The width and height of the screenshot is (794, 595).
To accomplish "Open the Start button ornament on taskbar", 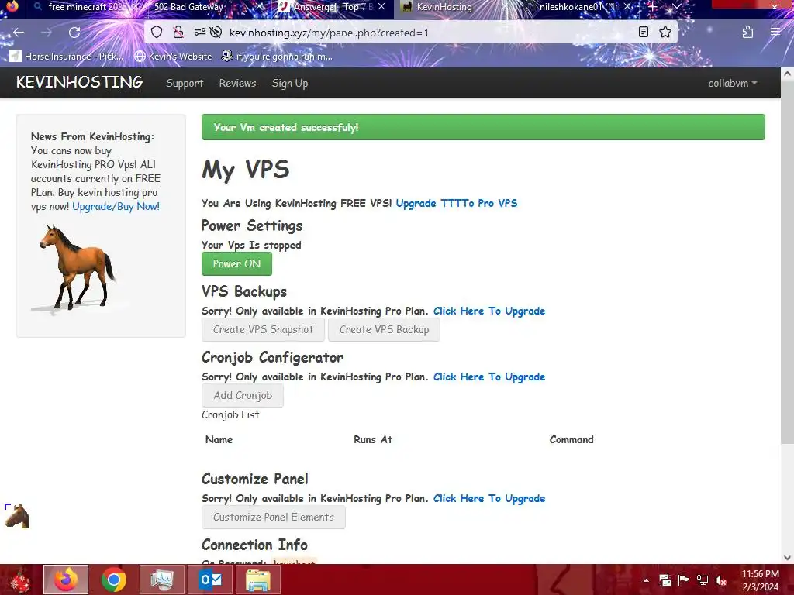I will click(20, 580).
